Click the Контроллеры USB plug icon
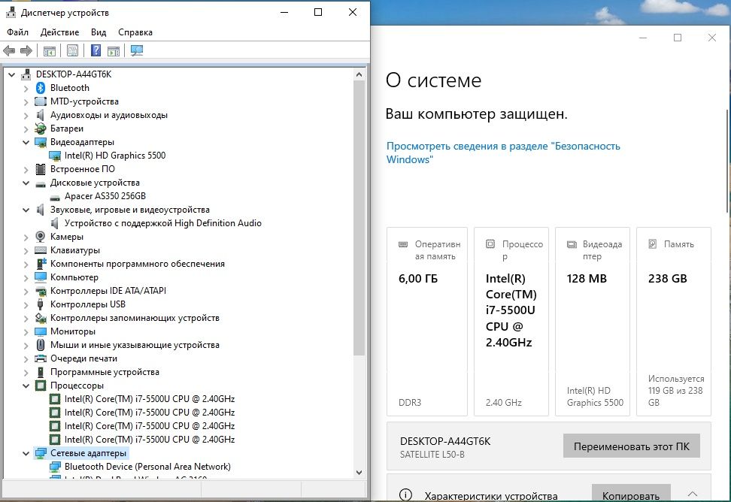Viewport: 731px width, 502px height. point(41,304)
